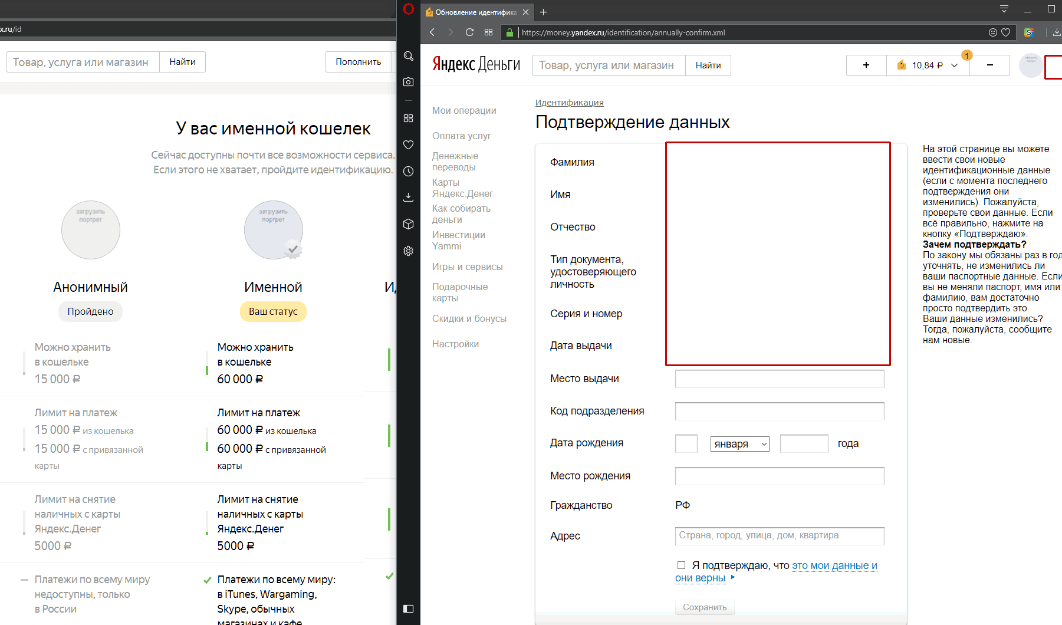
Task: Focus the 'Место рождения' input field
Action: pos(780,476)
